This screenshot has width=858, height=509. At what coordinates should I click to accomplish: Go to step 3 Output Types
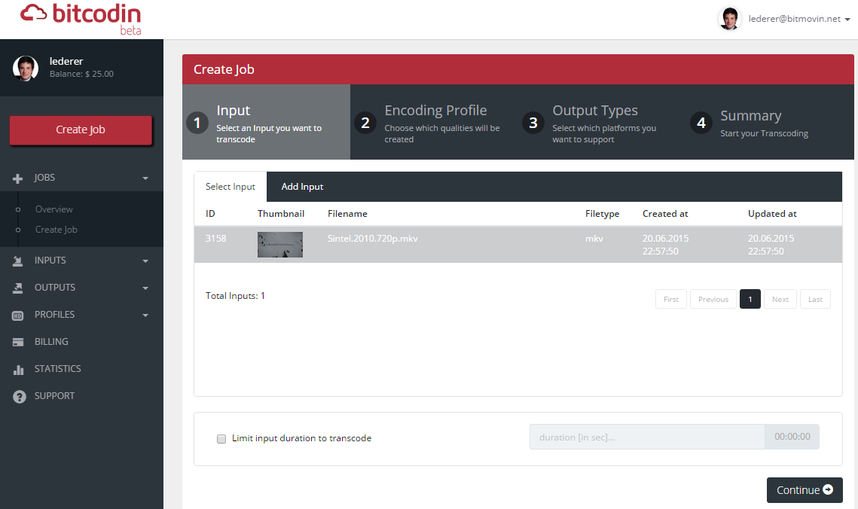click(x=602, y=122)
